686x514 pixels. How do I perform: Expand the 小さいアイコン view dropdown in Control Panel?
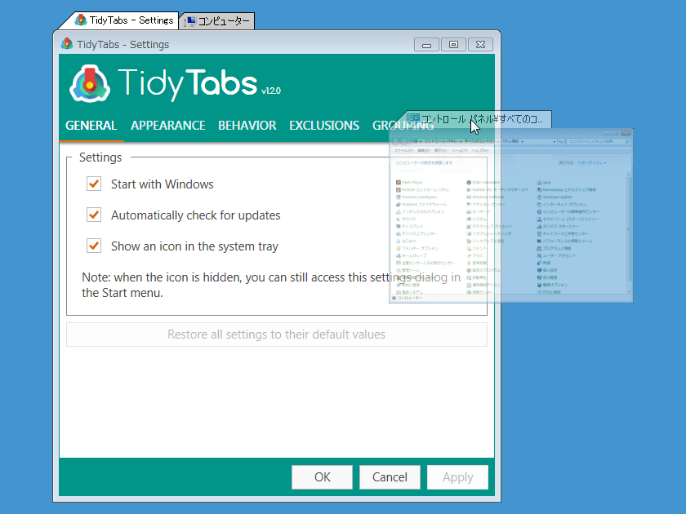(x=592, y=162)
